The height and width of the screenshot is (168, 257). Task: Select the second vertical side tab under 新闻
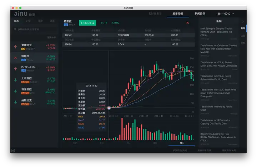point(243,36)
